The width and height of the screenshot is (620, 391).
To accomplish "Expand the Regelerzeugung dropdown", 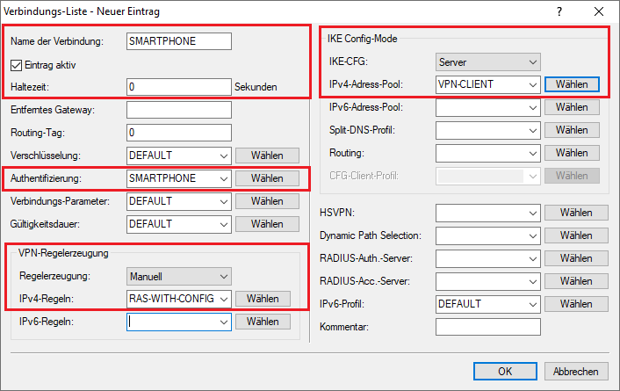I will point(178,276).
